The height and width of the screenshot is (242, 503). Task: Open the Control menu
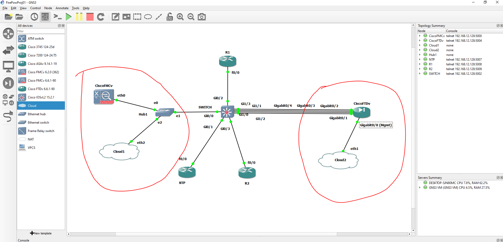35,8
